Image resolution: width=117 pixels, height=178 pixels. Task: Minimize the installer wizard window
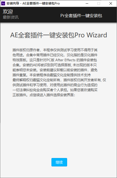click(x=87, y=3)
